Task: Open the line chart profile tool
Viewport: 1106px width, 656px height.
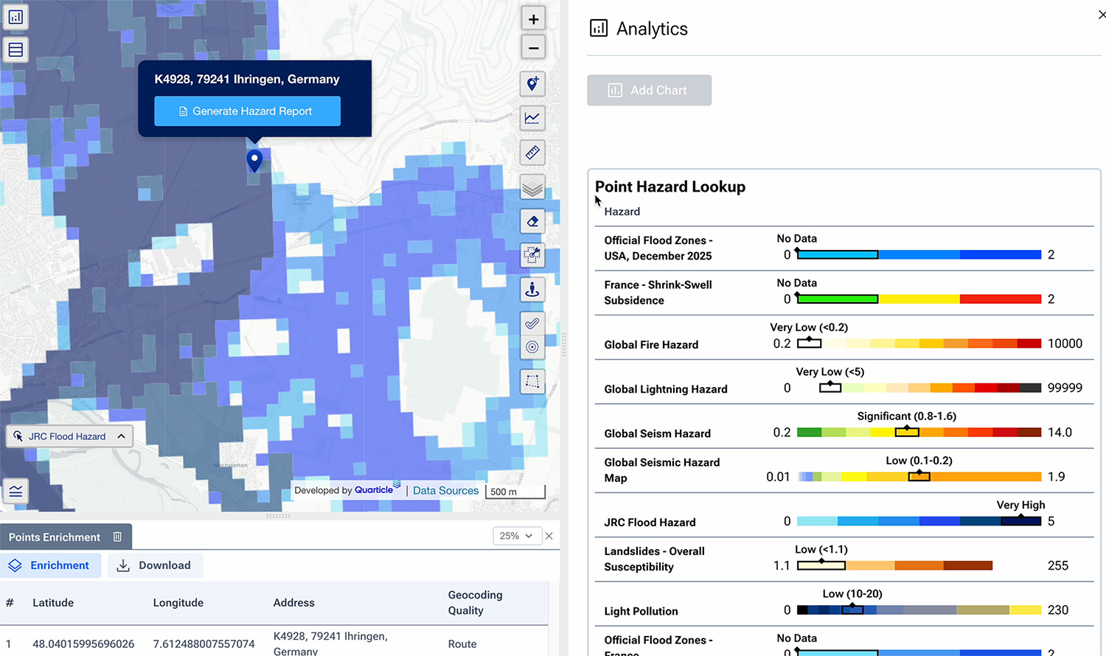Action: pyautogui.click(x=532, y=118)
